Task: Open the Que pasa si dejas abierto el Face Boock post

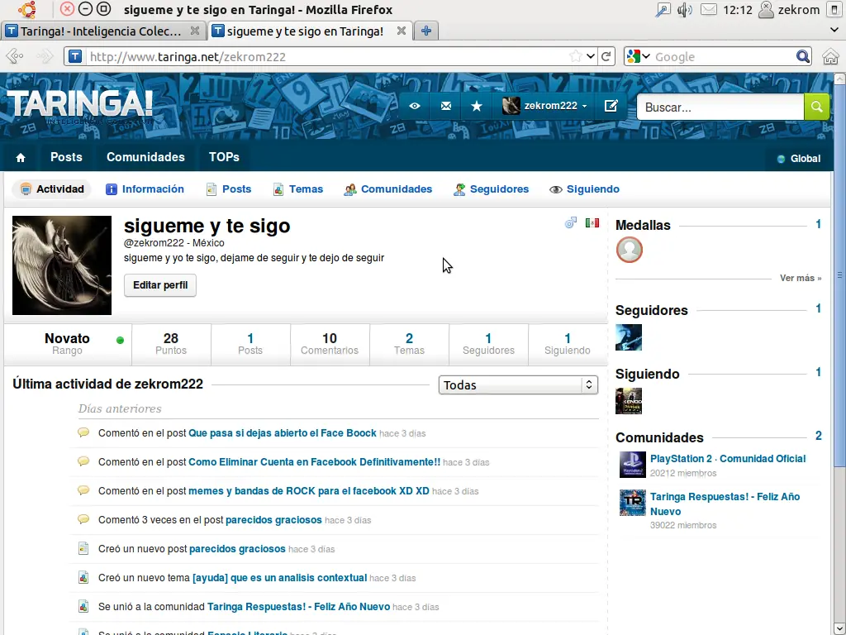Action: [283, 433]
